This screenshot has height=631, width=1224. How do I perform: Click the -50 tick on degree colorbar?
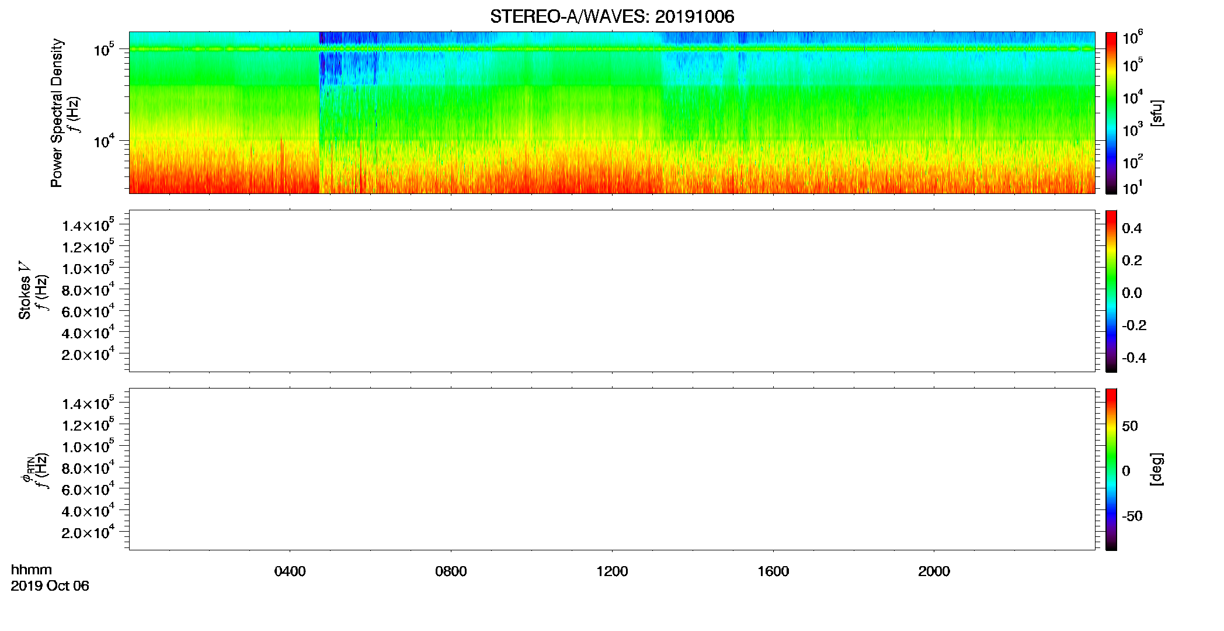pyautogui.click(x=1132, y=516)
